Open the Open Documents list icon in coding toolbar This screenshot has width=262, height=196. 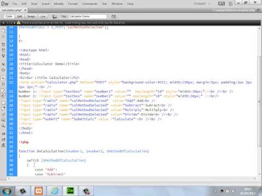click(3, 30)
